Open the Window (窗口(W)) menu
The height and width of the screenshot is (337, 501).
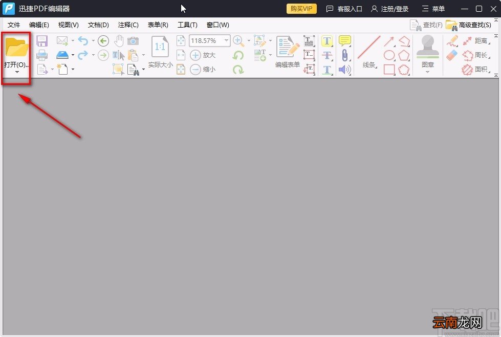tap(218, 25)
